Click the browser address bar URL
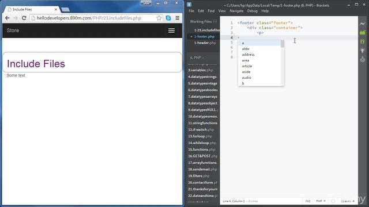 pos(89,18)
